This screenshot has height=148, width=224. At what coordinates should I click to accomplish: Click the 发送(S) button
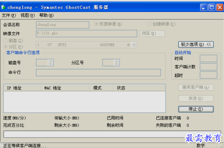(x=196, y=98)
